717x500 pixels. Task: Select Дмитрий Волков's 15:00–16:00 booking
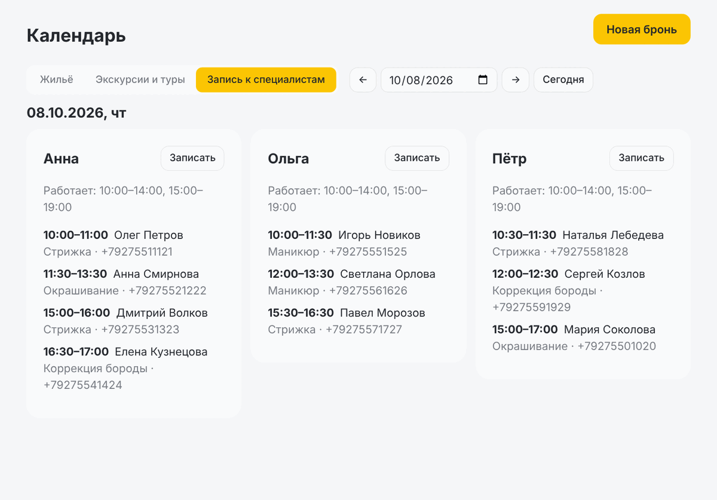134,321
